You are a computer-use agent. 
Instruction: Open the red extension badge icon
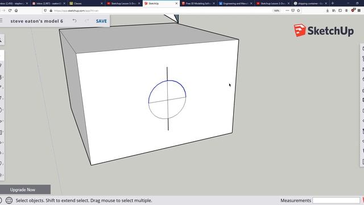(x=353, y=10)
